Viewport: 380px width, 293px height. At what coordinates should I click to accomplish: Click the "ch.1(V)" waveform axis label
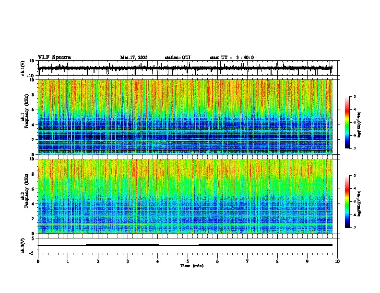pyautogui.click(x=23, y=68)
